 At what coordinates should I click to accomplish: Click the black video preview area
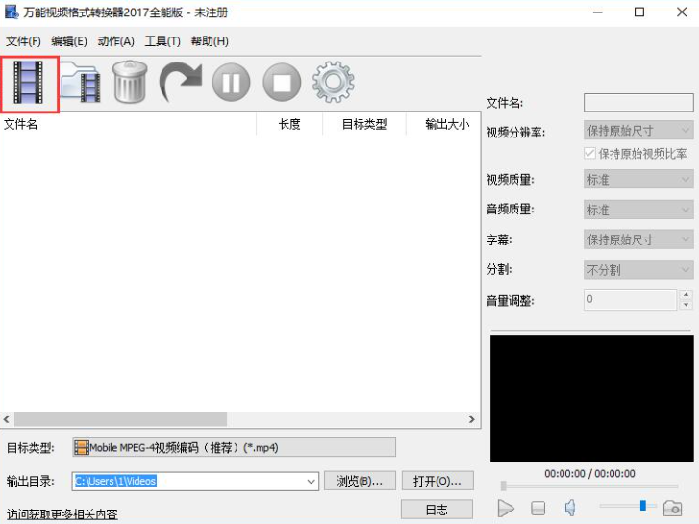(592, 398)
